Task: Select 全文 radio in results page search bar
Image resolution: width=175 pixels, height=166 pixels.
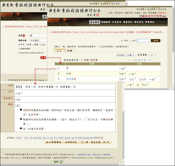Action: (x=130, y=41)
